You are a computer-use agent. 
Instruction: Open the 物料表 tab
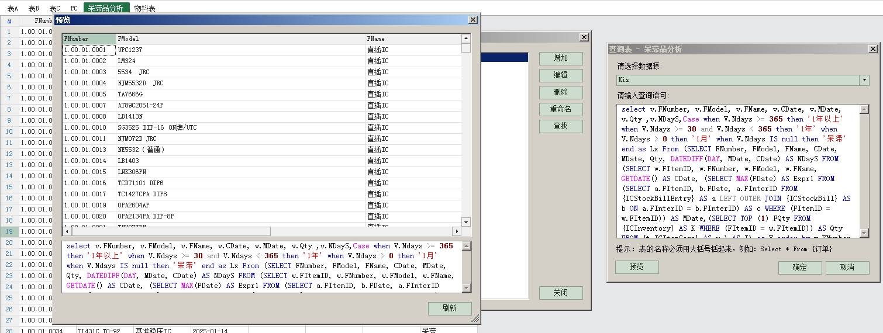144,8
